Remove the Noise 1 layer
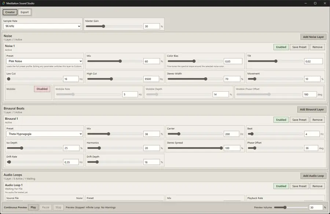This screenshot has height=214, width=330. tap(318, 47)
